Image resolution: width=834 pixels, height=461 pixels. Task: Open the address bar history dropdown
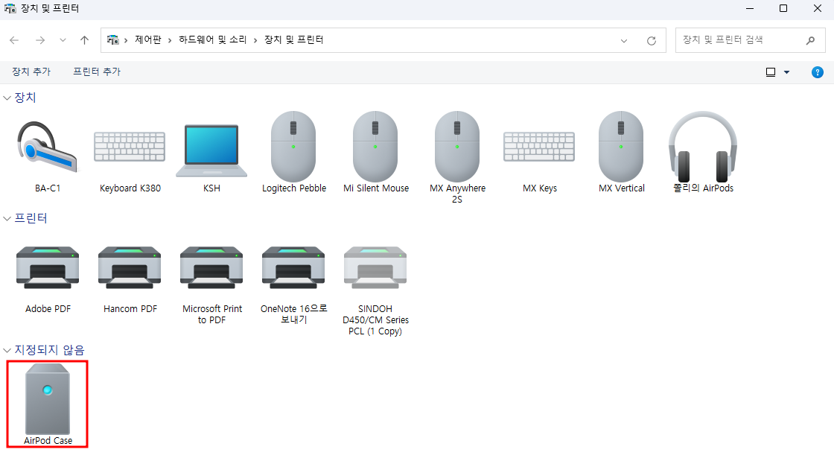(624, 41)
